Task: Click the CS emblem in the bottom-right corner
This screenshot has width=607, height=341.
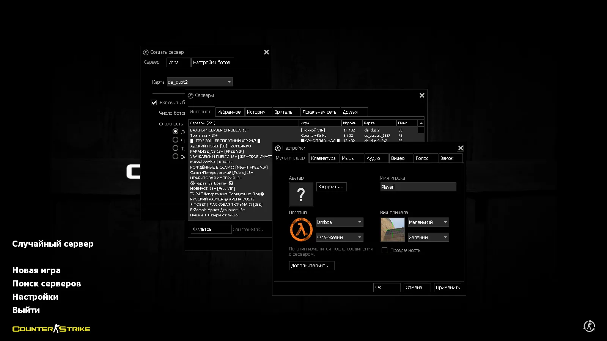Action: coord(588,326)
